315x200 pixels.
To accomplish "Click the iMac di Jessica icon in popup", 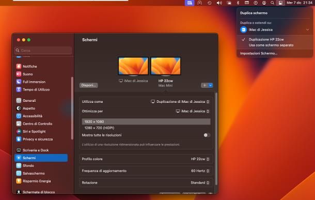I will click(x=244, y=30).
